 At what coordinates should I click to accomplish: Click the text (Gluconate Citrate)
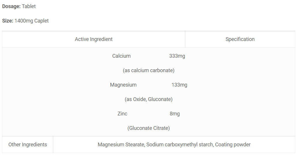coord(149,128)
